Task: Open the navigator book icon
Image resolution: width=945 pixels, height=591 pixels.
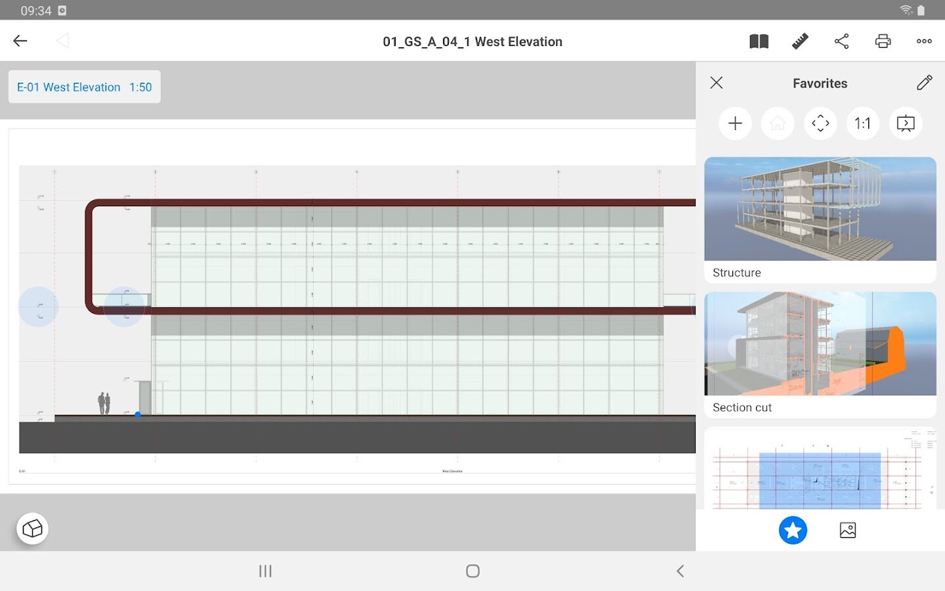Action: click(x=759, y=41)
